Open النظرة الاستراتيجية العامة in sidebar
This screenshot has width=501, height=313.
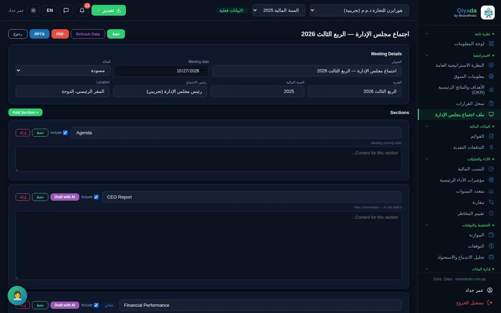459,65
